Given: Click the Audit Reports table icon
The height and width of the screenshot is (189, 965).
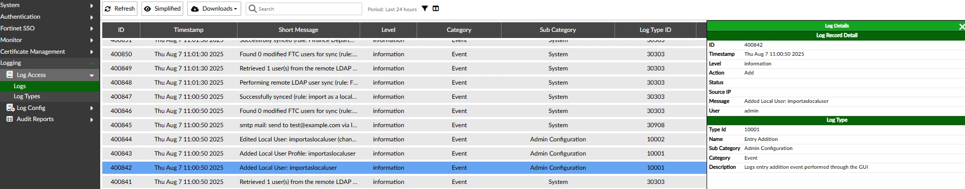Looking at the screenshot, I should (10, 119).
